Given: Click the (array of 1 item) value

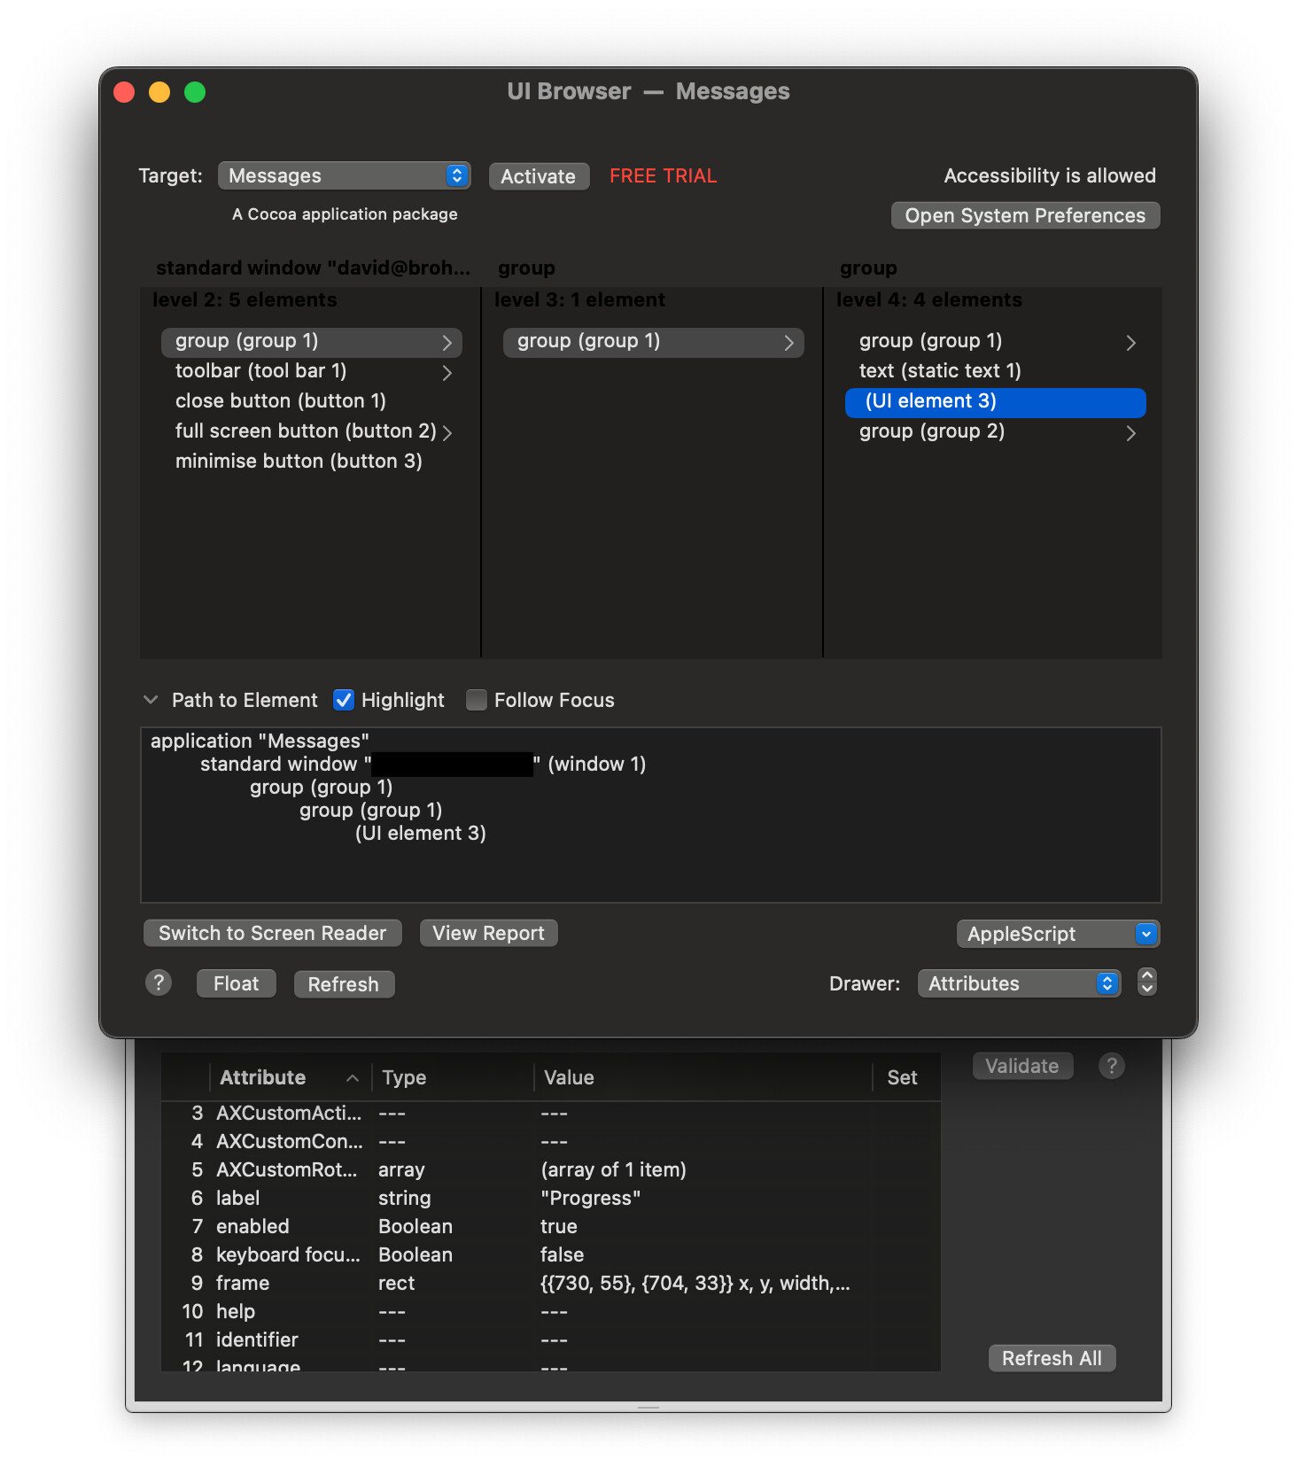Looking at the screenshot, I should click(614, 1169).
